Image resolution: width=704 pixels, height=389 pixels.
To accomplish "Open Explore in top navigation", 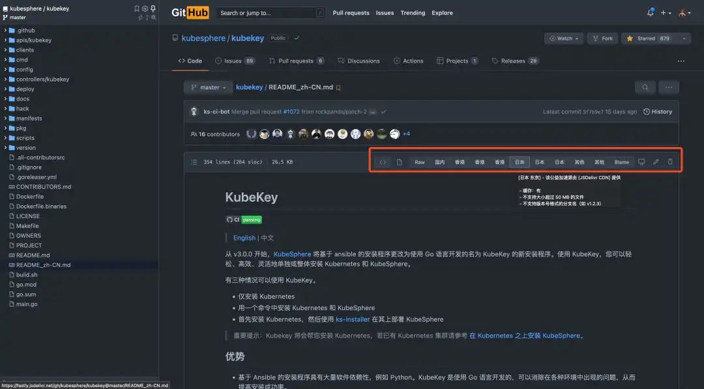I will pyautogui.click(x=442, y=13).
